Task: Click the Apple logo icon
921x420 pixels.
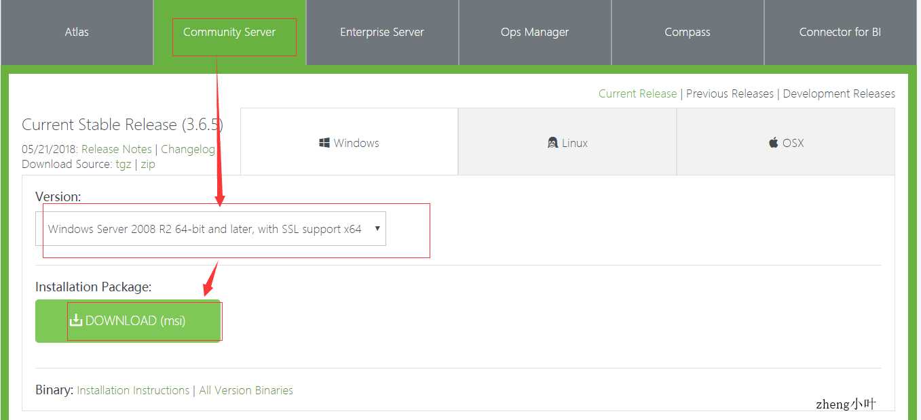Action: 774,143
